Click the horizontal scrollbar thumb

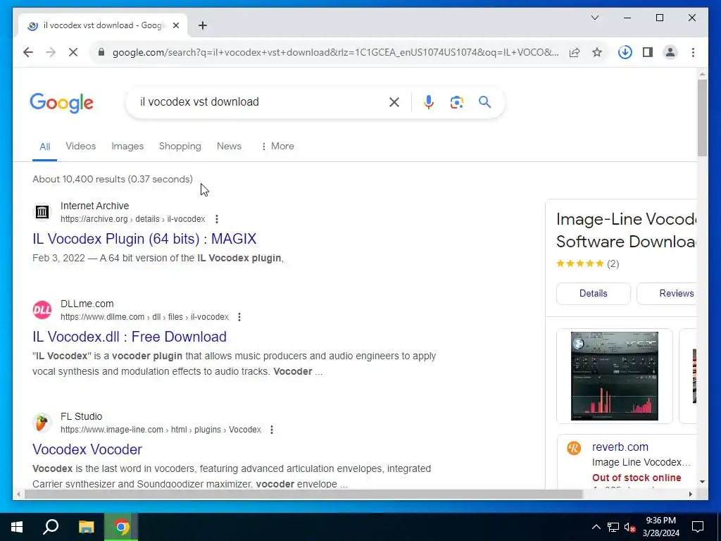303,495
